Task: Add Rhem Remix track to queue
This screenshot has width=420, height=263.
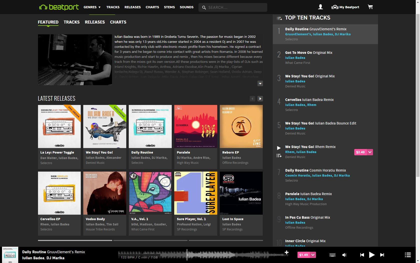Action: (x=279, y=156)
